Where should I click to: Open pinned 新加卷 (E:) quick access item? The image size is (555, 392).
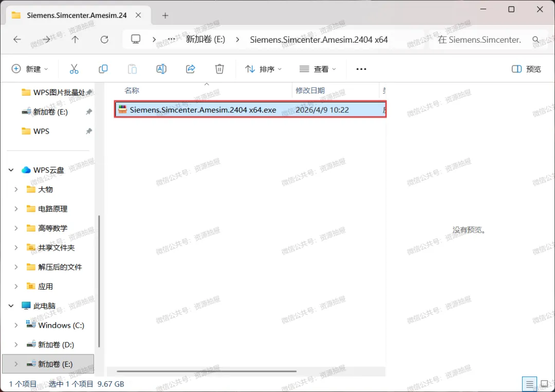click(x=50, y=112)
